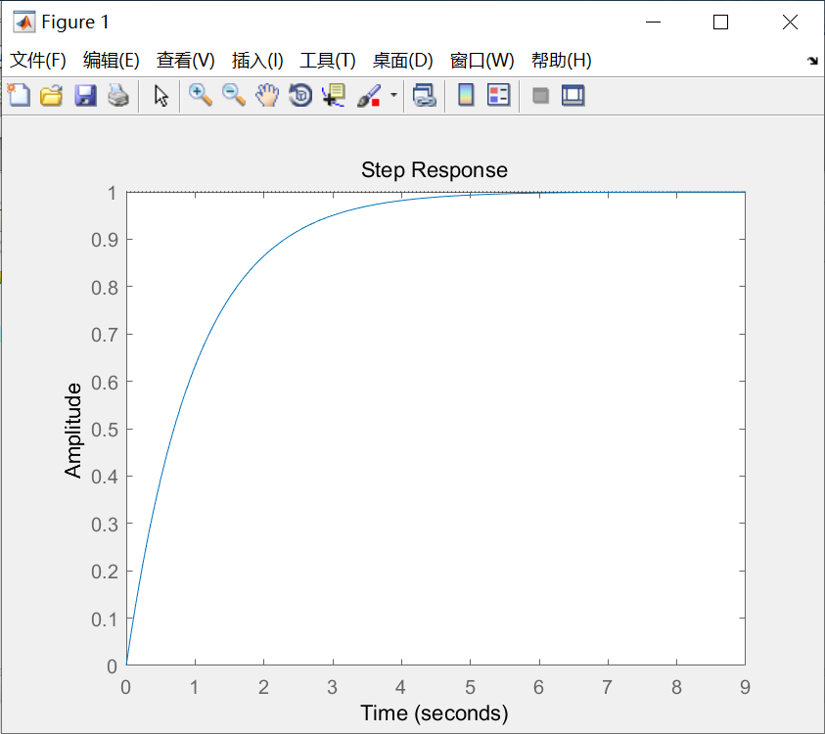This screenshot has height=734, width=825.
Task: Click the menu bar overflow chevron
Action: 812,60
